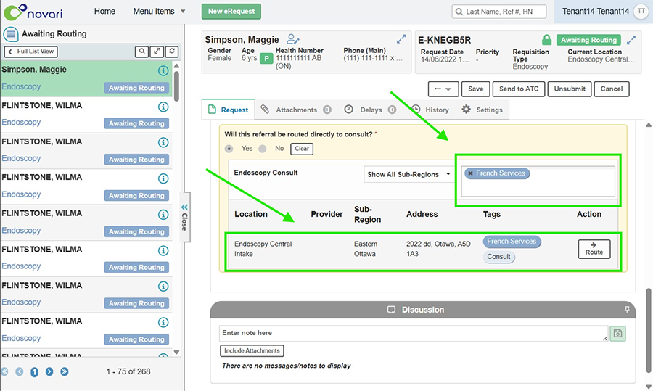Click the Cancel button
Image resolution: width=653 pixels, height=391 pixels.
612,89
